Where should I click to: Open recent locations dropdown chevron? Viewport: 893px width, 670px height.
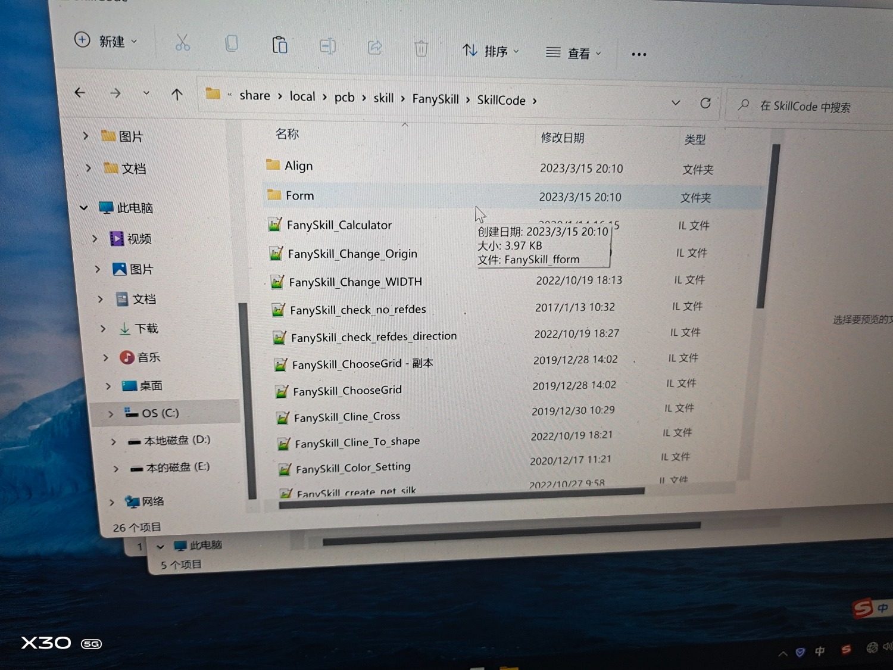[146, 94]
